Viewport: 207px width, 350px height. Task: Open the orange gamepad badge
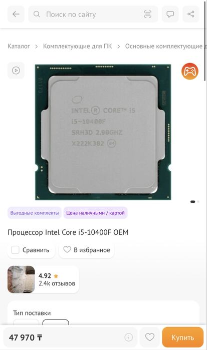pos(190,71)
